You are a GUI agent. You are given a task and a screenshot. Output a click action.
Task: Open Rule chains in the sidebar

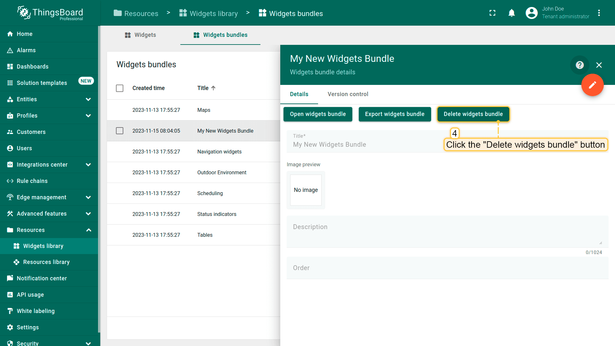point(32,181)
